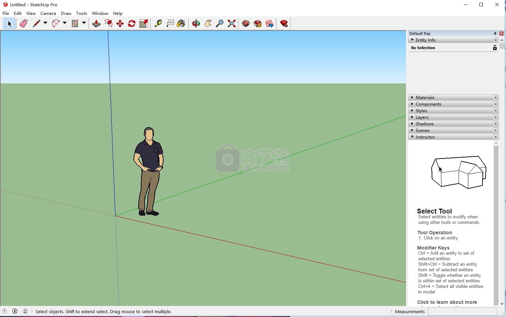Close the Entity Info panel
This screenshot has height=317, width=506.
click(496, 40)
